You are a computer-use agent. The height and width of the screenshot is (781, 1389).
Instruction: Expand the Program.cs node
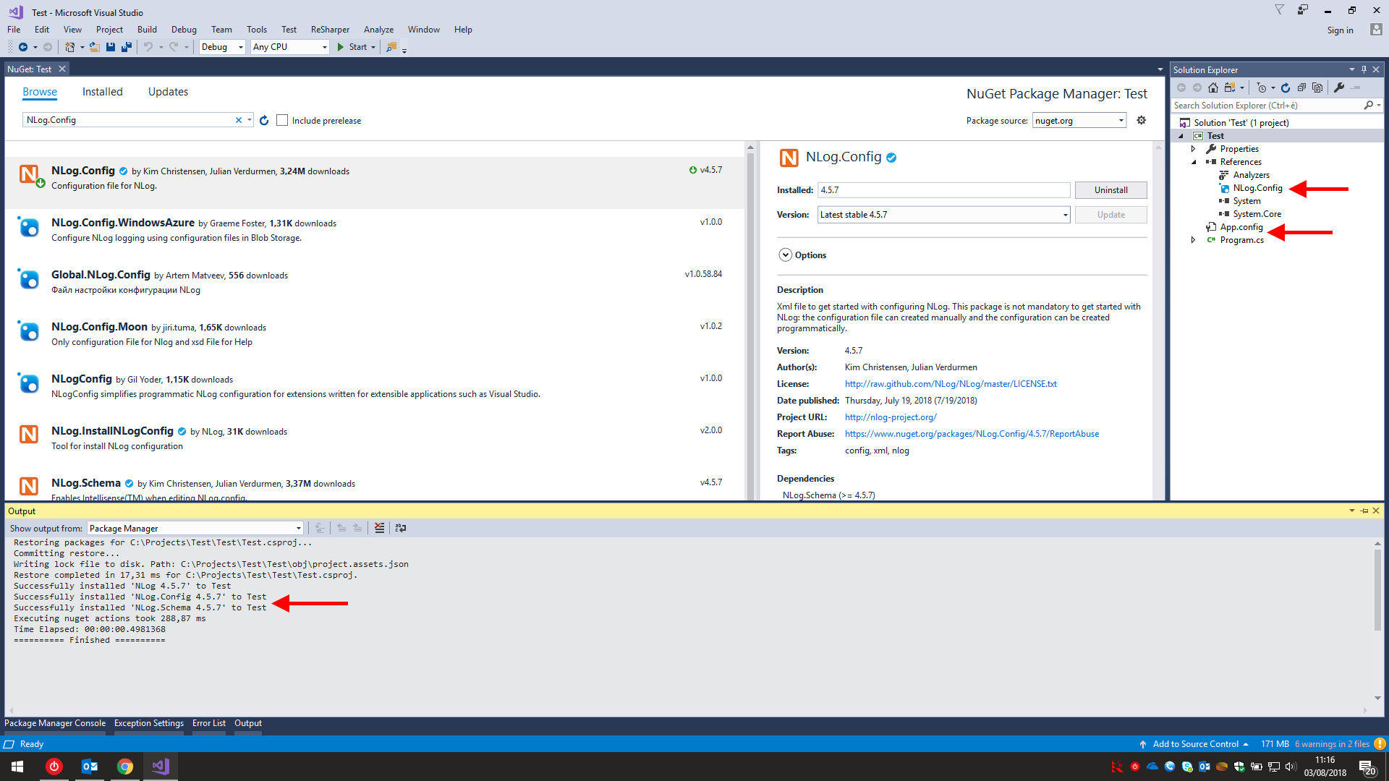[1194, 240]
